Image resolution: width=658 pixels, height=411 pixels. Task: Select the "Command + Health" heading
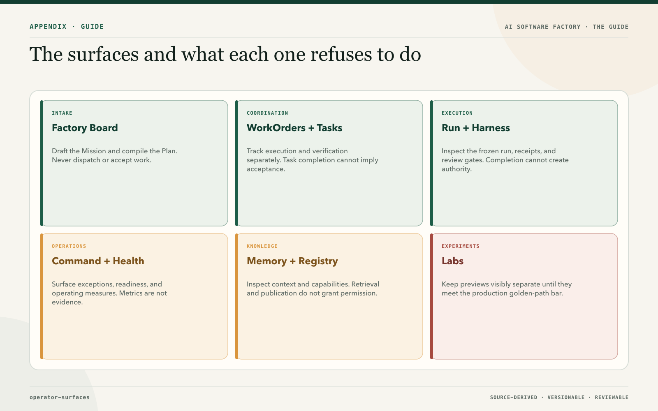pyautogui.click(x=98, y=261)
